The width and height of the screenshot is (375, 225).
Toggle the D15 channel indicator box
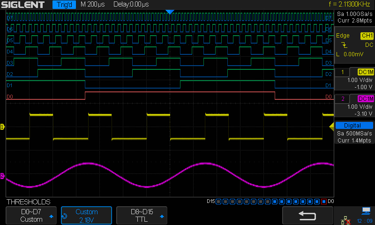click(x=218, y=202)
